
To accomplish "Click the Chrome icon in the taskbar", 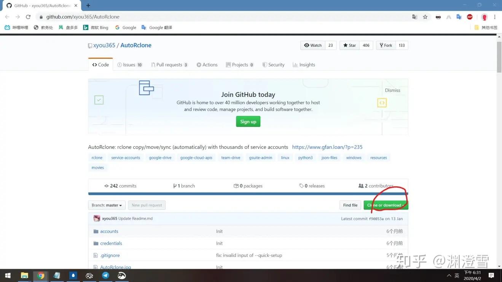I will pos(41,276).
